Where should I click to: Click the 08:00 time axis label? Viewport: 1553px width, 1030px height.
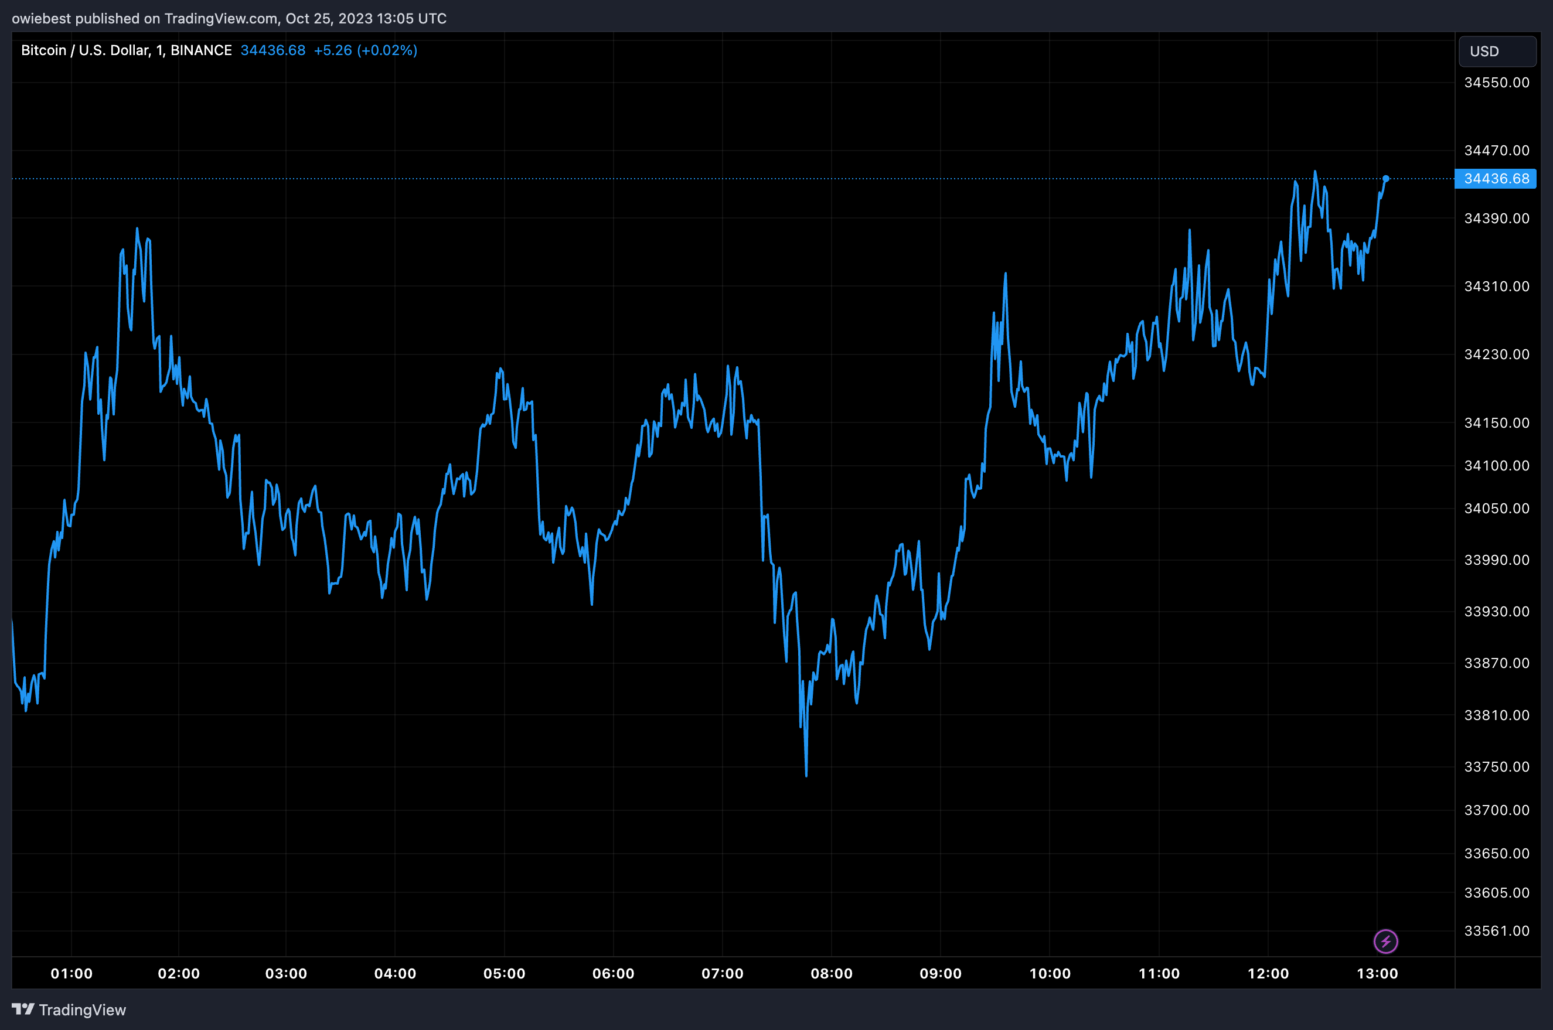click(832, 974)
